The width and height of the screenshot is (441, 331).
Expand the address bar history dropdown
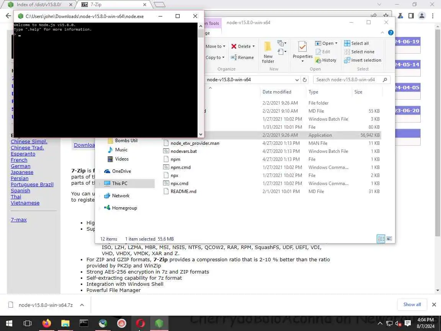tap(297, 80)
